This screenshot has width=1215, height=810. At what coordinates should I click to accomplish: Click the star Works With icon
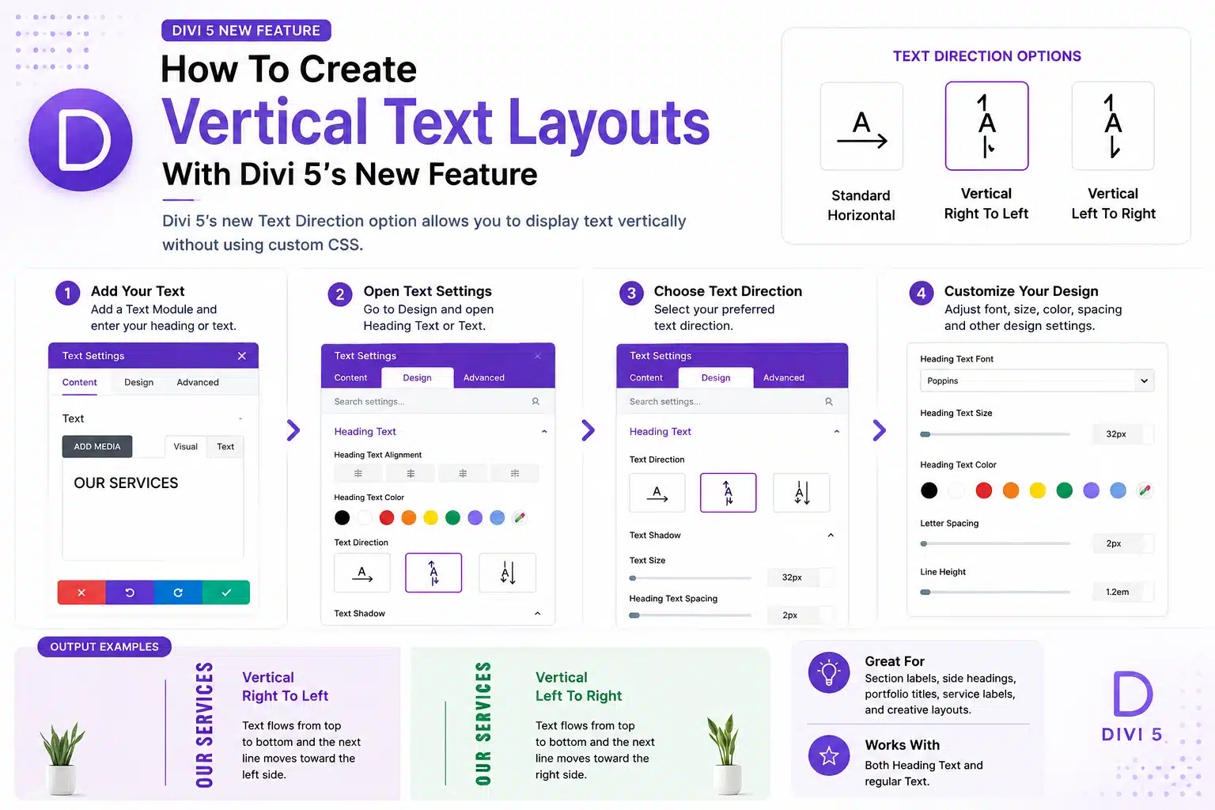click(829, 755)
